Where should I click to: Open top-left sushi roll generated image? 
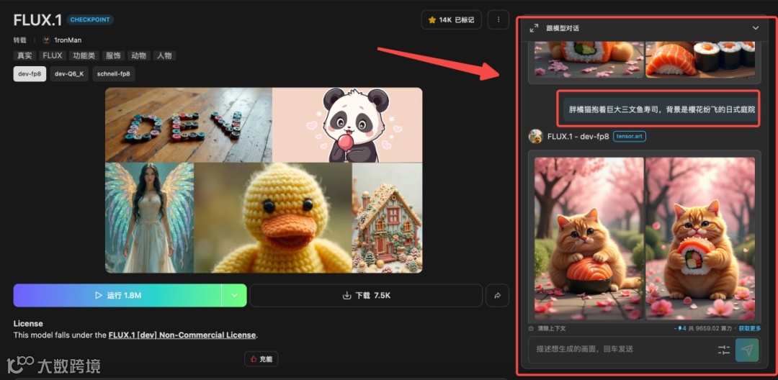[x=589, y=60]
